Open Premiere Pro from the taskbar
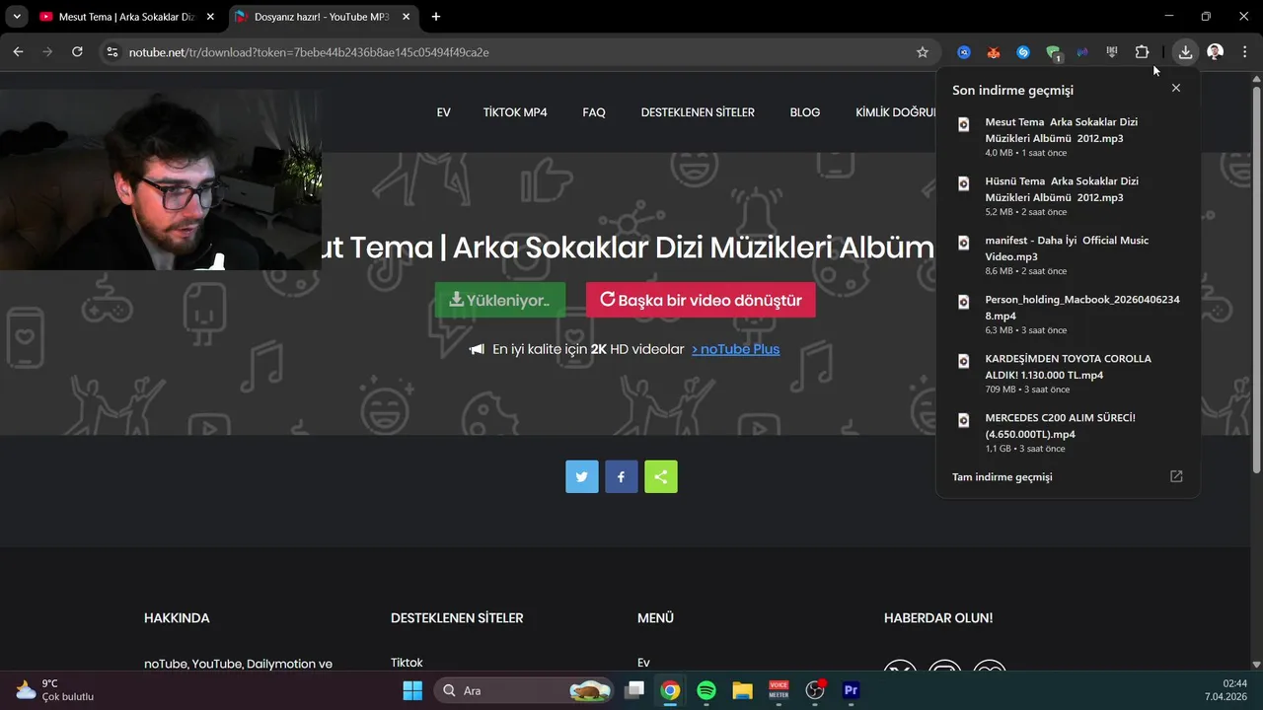 pos(851,690)
